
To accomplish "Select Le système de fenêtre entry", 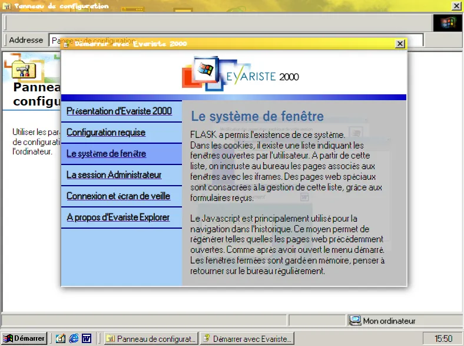I will pyautogui.click(x=106, y=154).
